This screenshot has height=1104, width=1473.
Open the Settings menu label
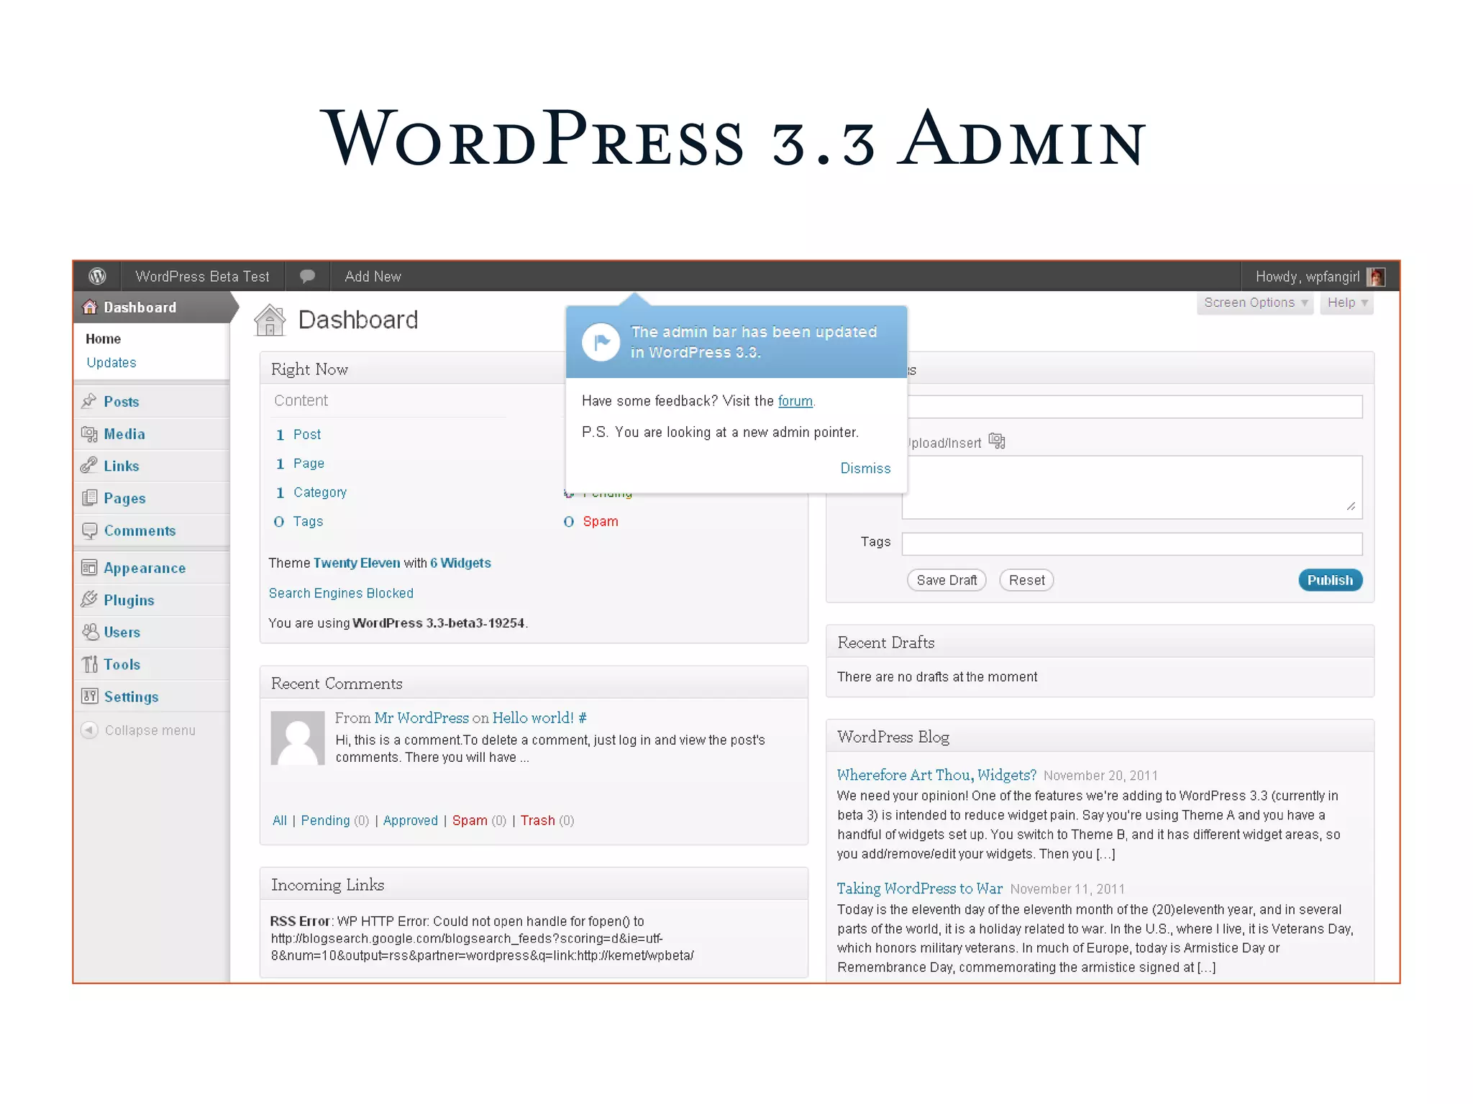pos(131,697)
